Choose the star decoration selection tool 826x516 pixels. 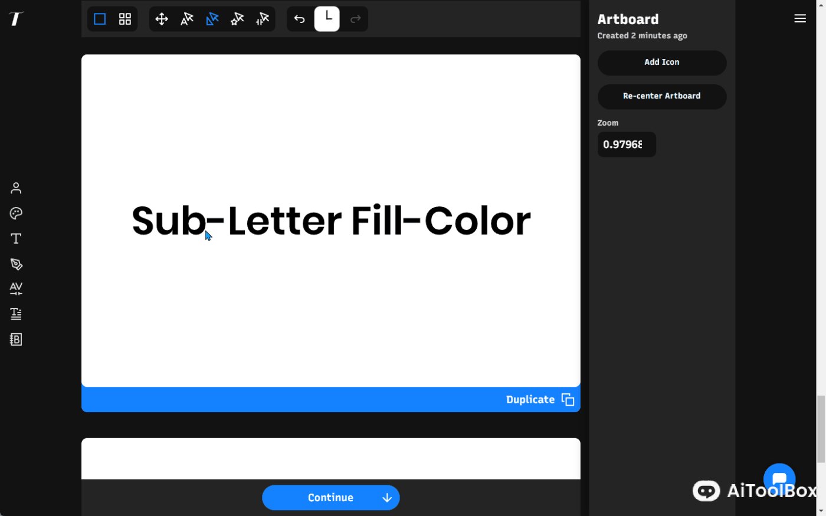coord(237,18)
